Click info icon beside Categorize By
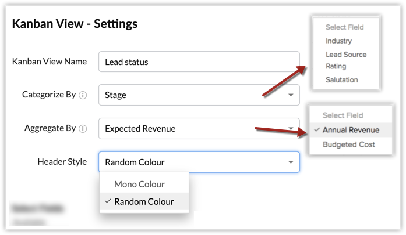The image size is (406, 235). click(83, 95)
